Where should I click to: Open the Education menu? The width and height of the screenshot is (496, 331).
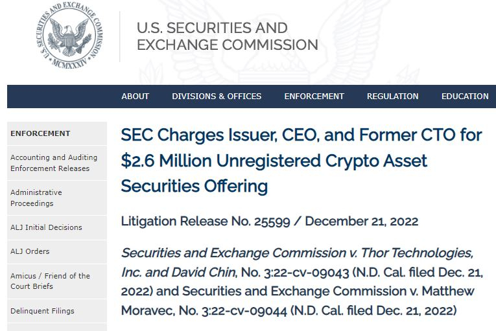pyautogui.click(x=465, y=97)
